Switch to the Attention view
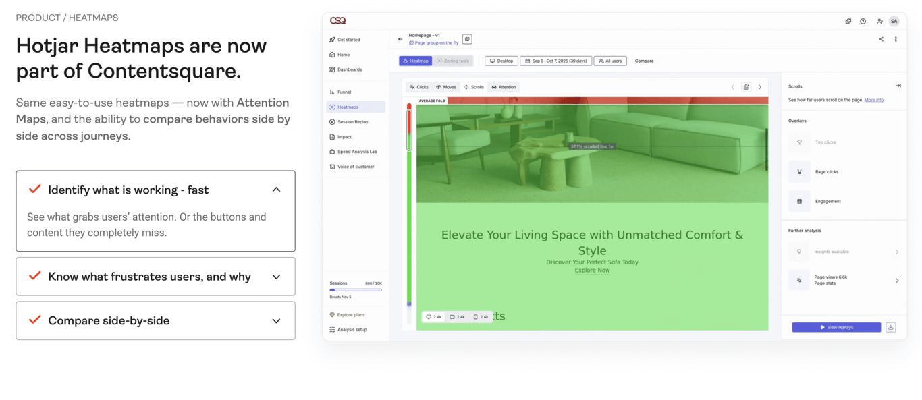922x400 pixels. (x=503, y=86)
